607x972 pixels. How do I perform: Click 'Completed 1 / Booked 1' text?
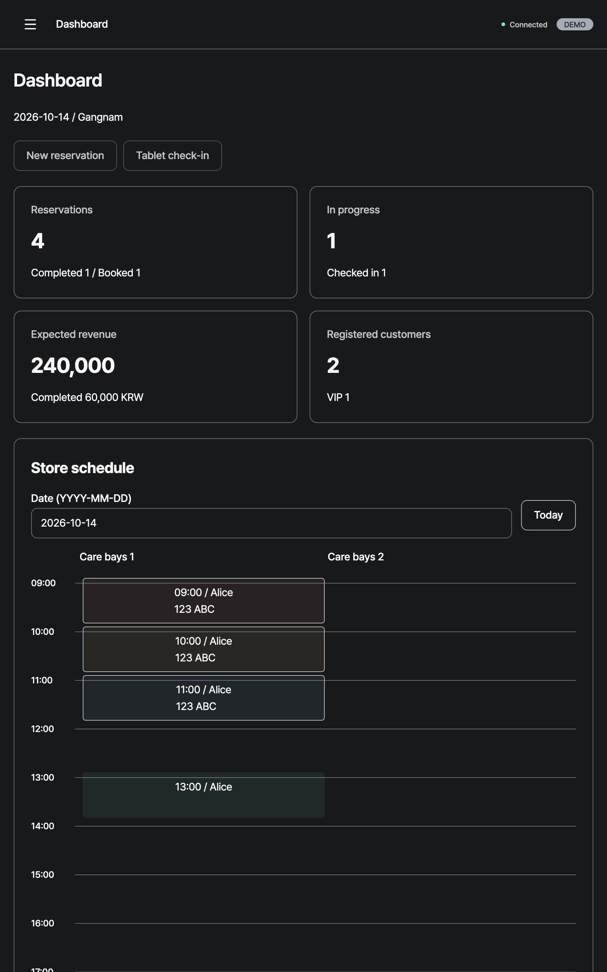point(86,273)
